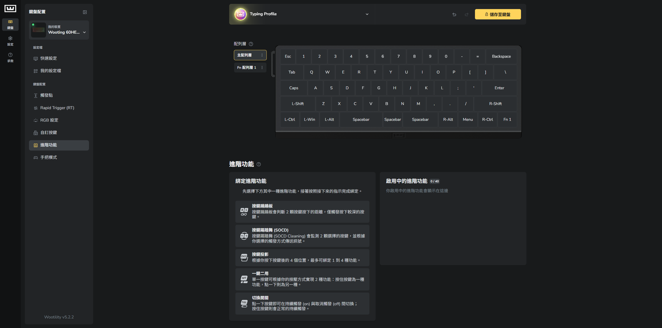Select Fn 配列層 1 layer
This screenshot has width=662, height=328.
(247, 68)
